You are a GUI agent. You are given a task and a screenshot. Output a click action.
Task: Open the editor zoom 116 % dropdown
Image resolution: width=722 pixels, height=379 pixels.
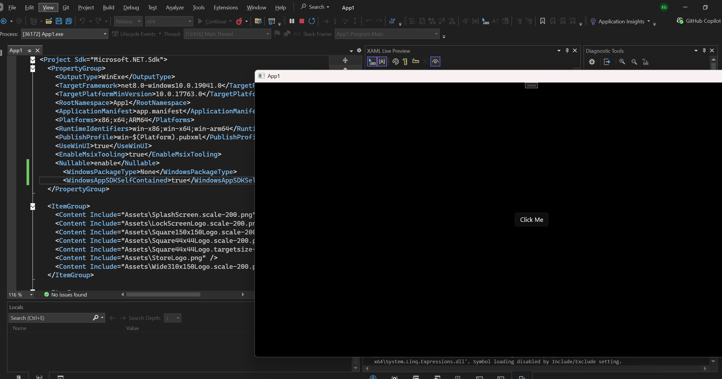31,295
